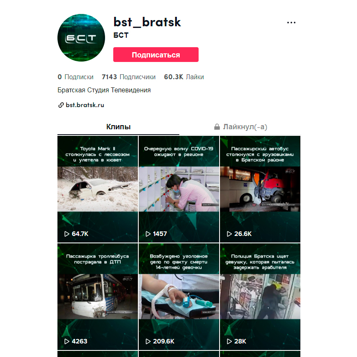357x357 pixels.
Task: Open the Toyota Mark II crash clip thumbnail
Action: [x=98, y=189]
